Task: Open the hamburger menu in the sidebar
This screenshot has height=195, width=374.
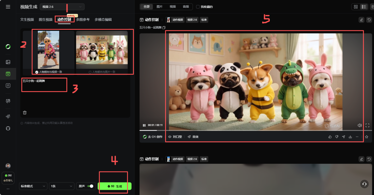Action: click(8, 7)
